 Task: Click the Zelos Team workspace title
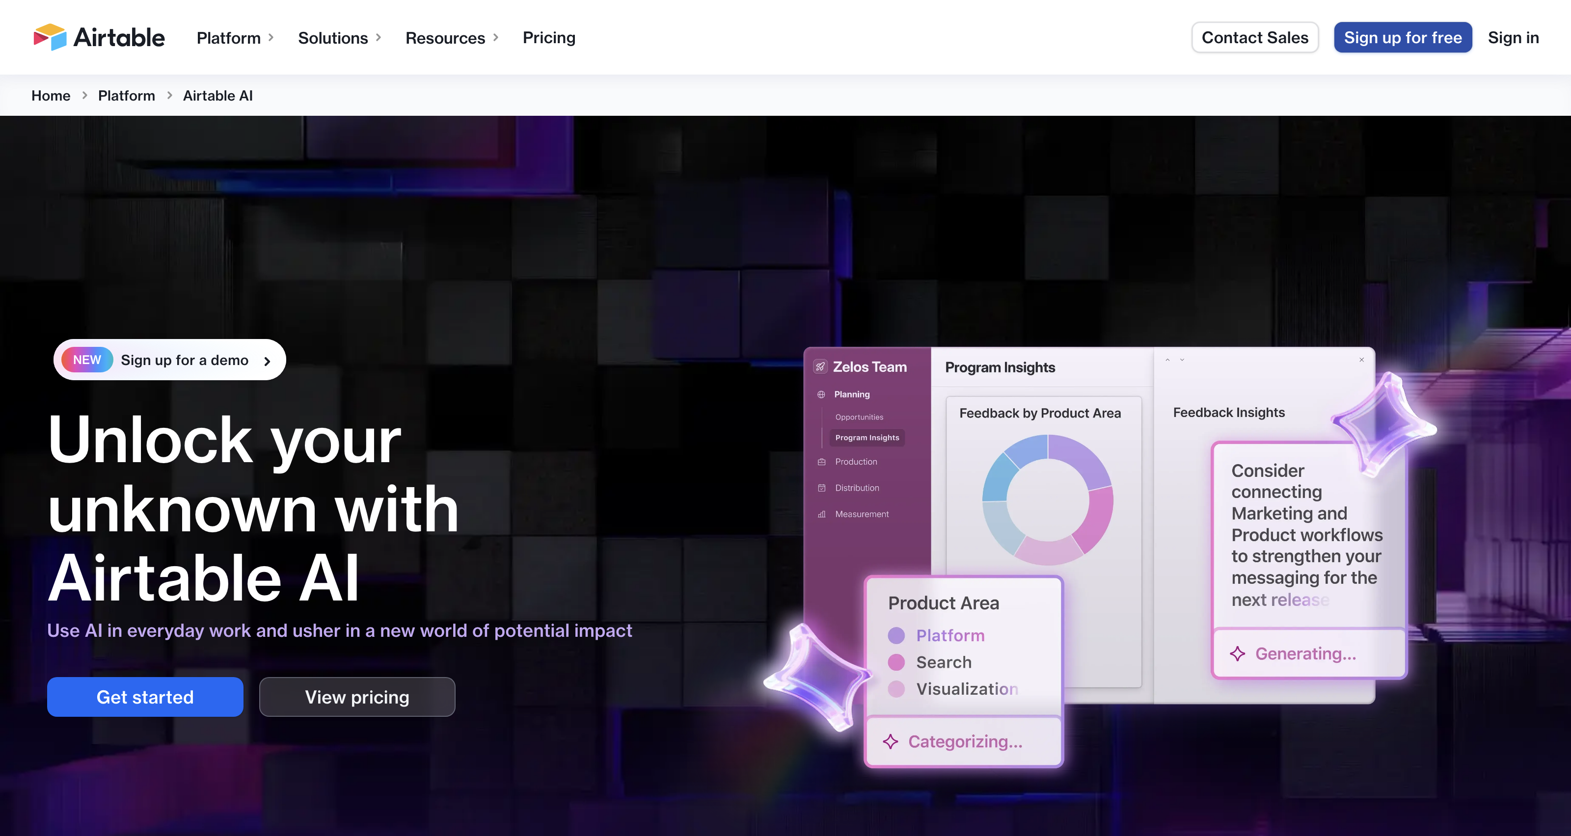click(x=869, y=367)
